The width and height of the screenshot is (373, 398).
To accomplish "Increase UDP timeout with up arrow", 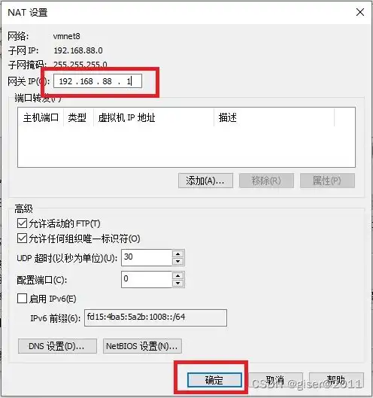I will (177, 254).
